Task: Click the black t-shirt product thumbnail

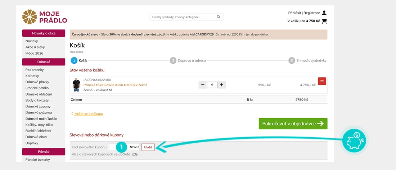Action: tap(76, 85)
